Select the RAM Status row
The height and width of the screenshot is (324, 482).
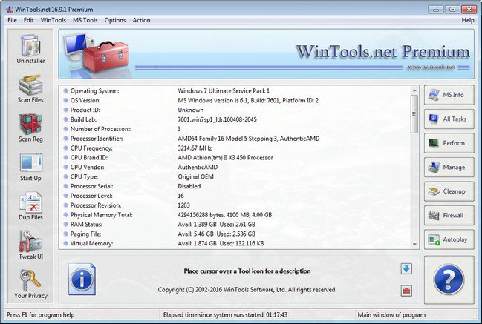coord(235,224)
